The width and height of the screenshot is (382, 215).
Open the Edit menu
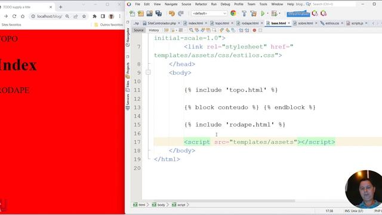tap(147, 4)
